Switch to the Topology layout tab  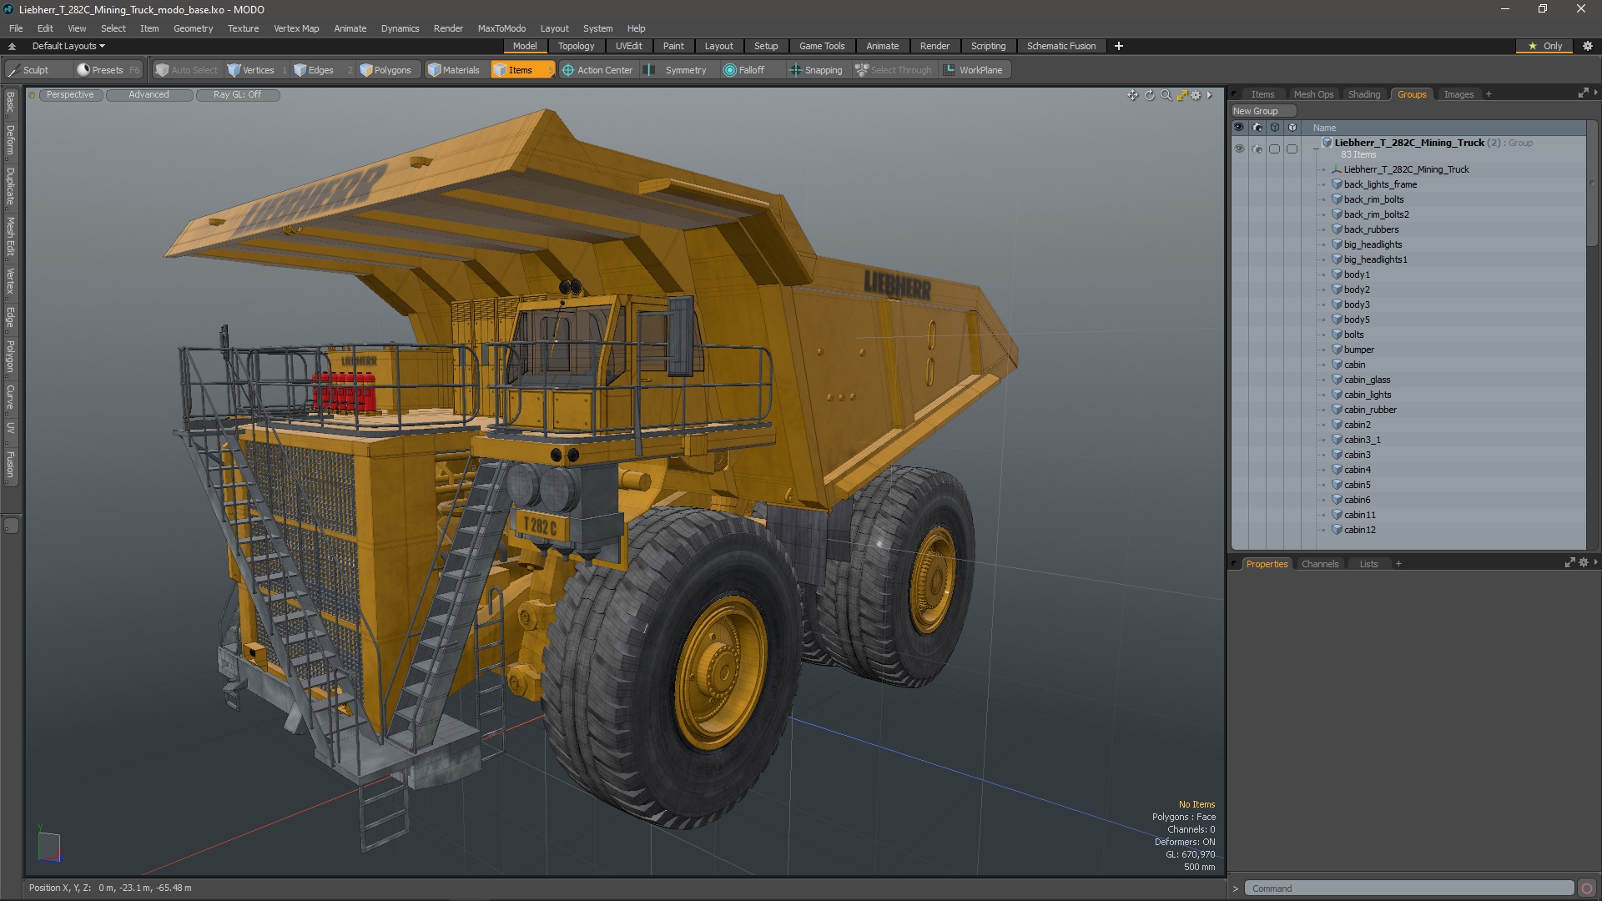[576, 46]
